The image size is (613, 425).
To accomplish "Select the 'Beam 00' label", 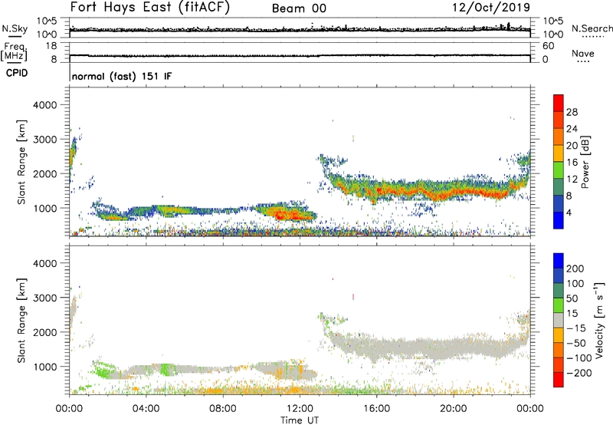I will [x=299, y=8].
